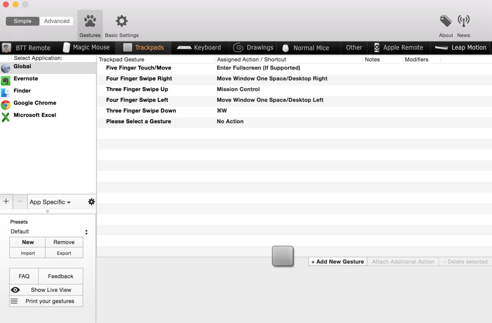Click the Magic Mouse icon
This screenshot has width=492, height=323.
(x=66, y=48)
